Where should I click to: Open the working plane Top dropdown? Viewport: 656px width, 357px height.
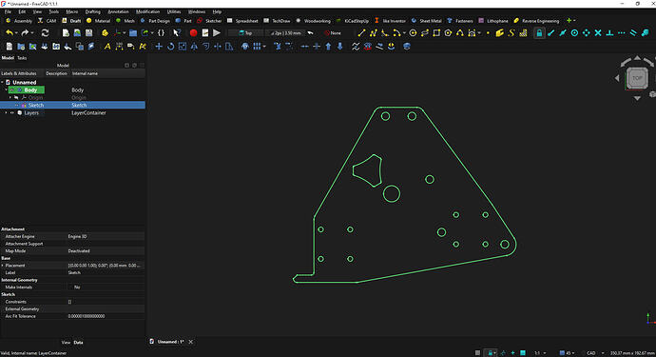click(x=246, y=32)
